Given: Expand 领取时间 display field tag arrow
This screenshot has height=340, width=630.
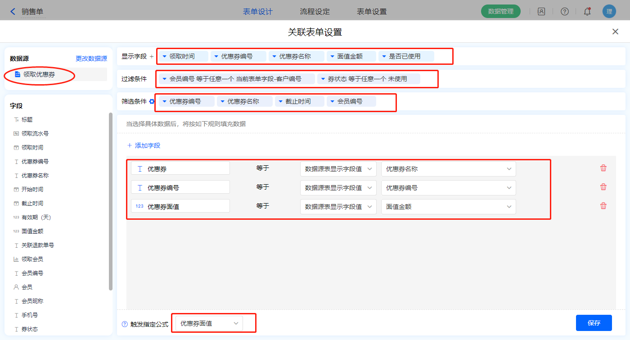Looking at the screenshot, I should pos(165,56).
